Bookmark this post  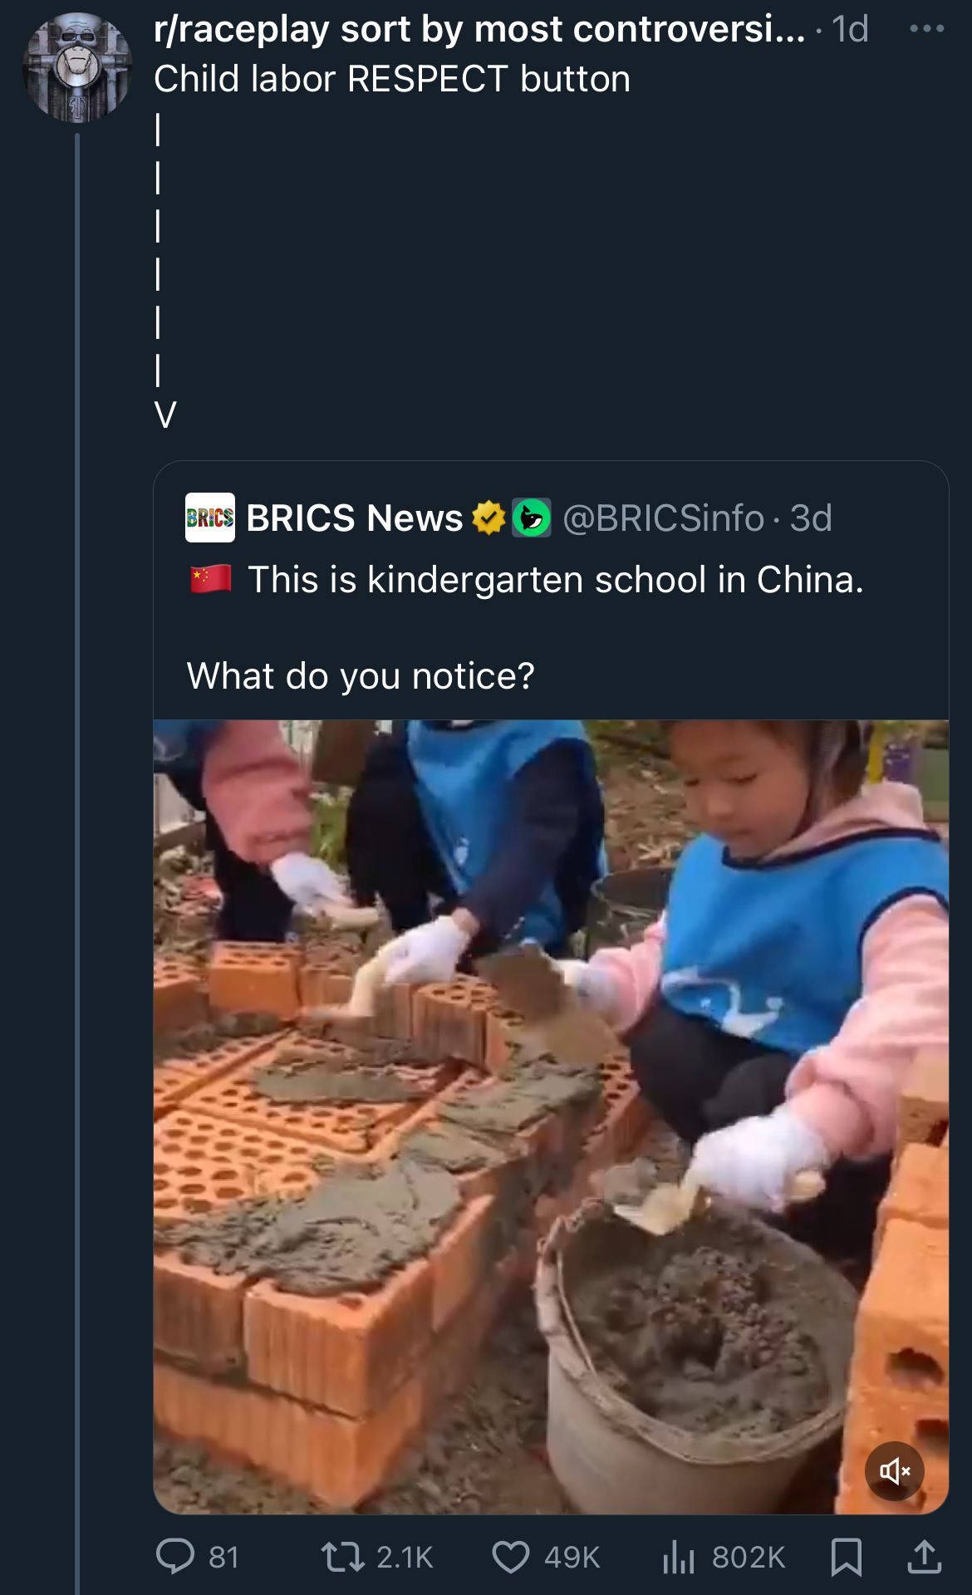pos(846,1557)
